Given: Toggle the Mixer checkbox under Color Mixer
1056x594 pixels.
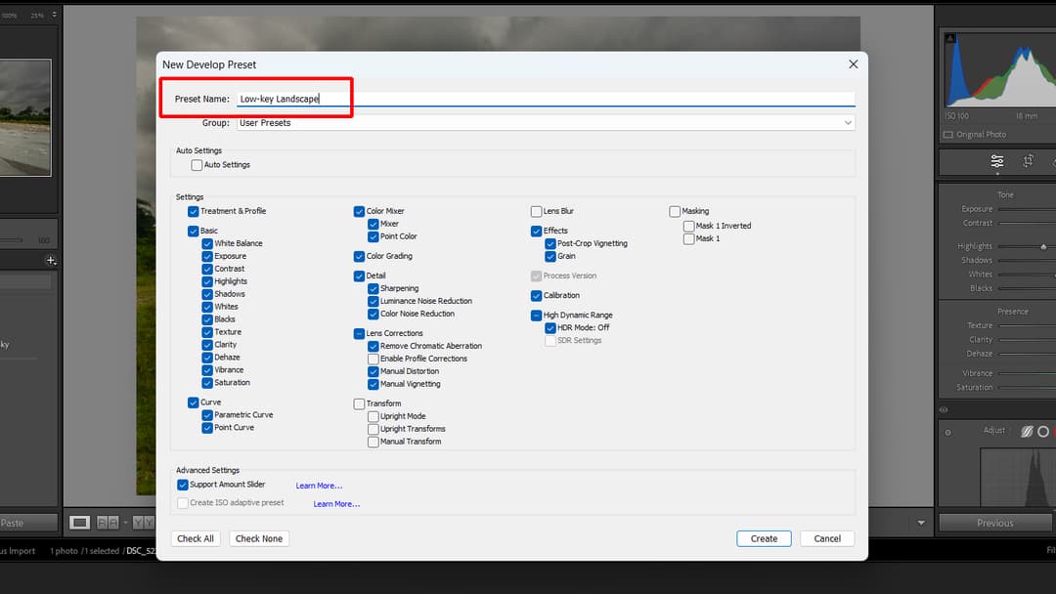Looking at the screenshot, I should pyautogui.click(x=374, y=224).
